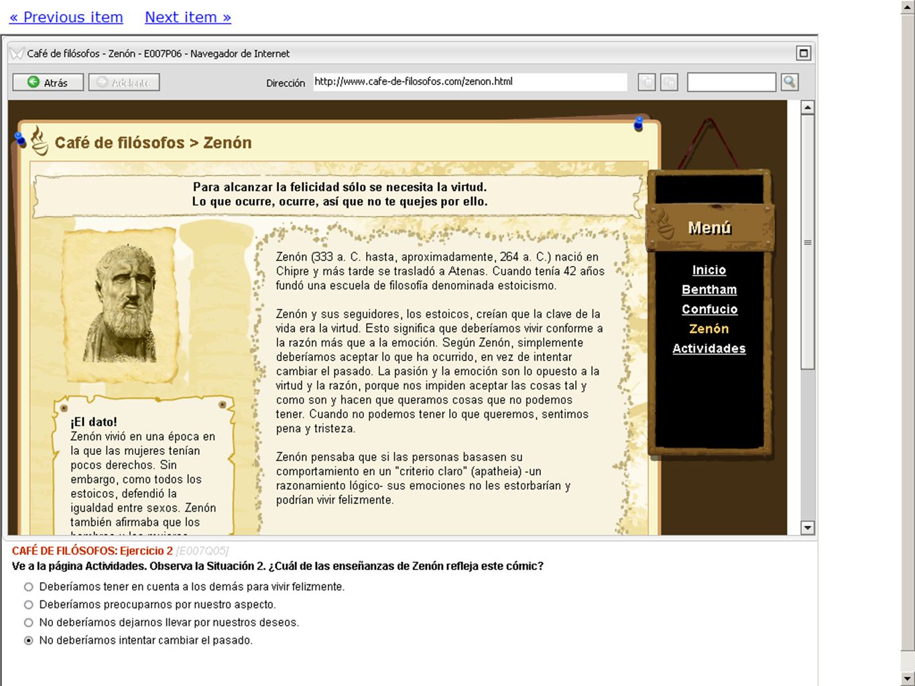Click outer page scroll up arrow
Viewport: 915px width, 686px height.
pyautogui.click(x=908, y=6)
